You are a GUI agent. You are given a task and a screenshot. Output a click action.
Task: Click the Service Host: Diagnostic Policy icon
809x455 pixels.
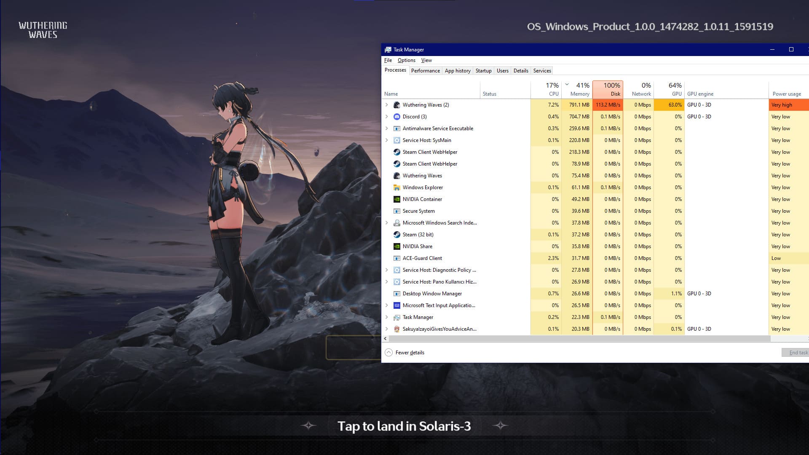coord(396,270)
